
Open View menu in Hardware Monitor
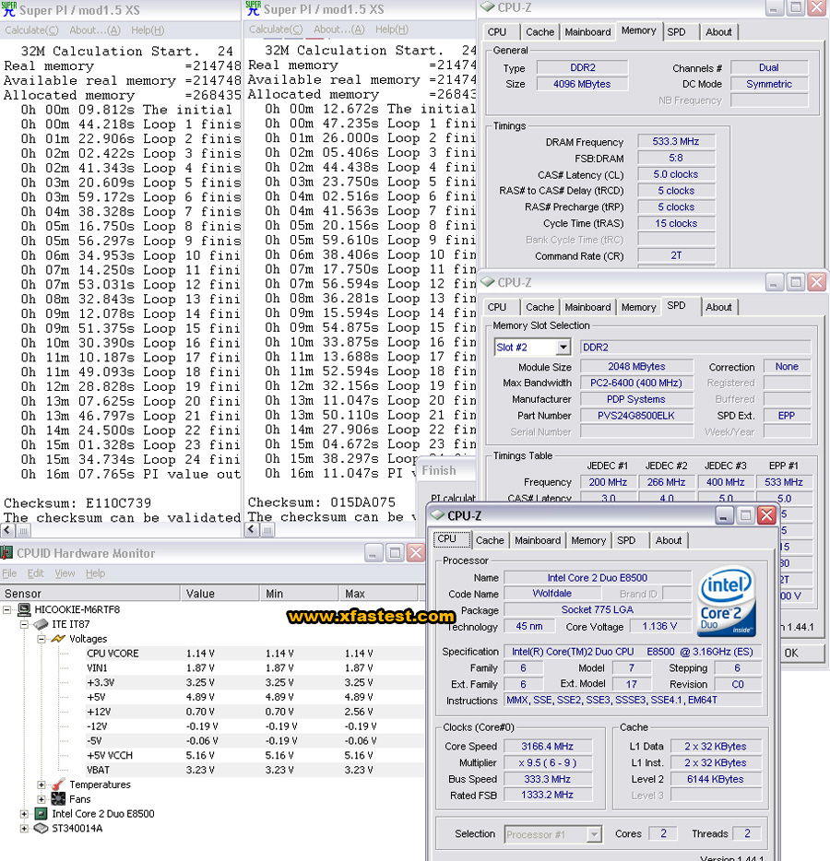coord(65,573)
